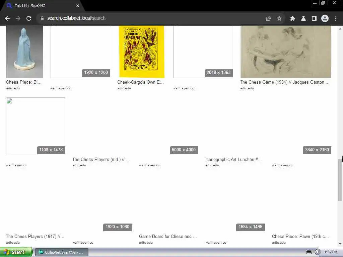The image size is (343, 257).
Task: Click wallhaven.cc under the 1108 x 1478 image
Action: point(16,165)
